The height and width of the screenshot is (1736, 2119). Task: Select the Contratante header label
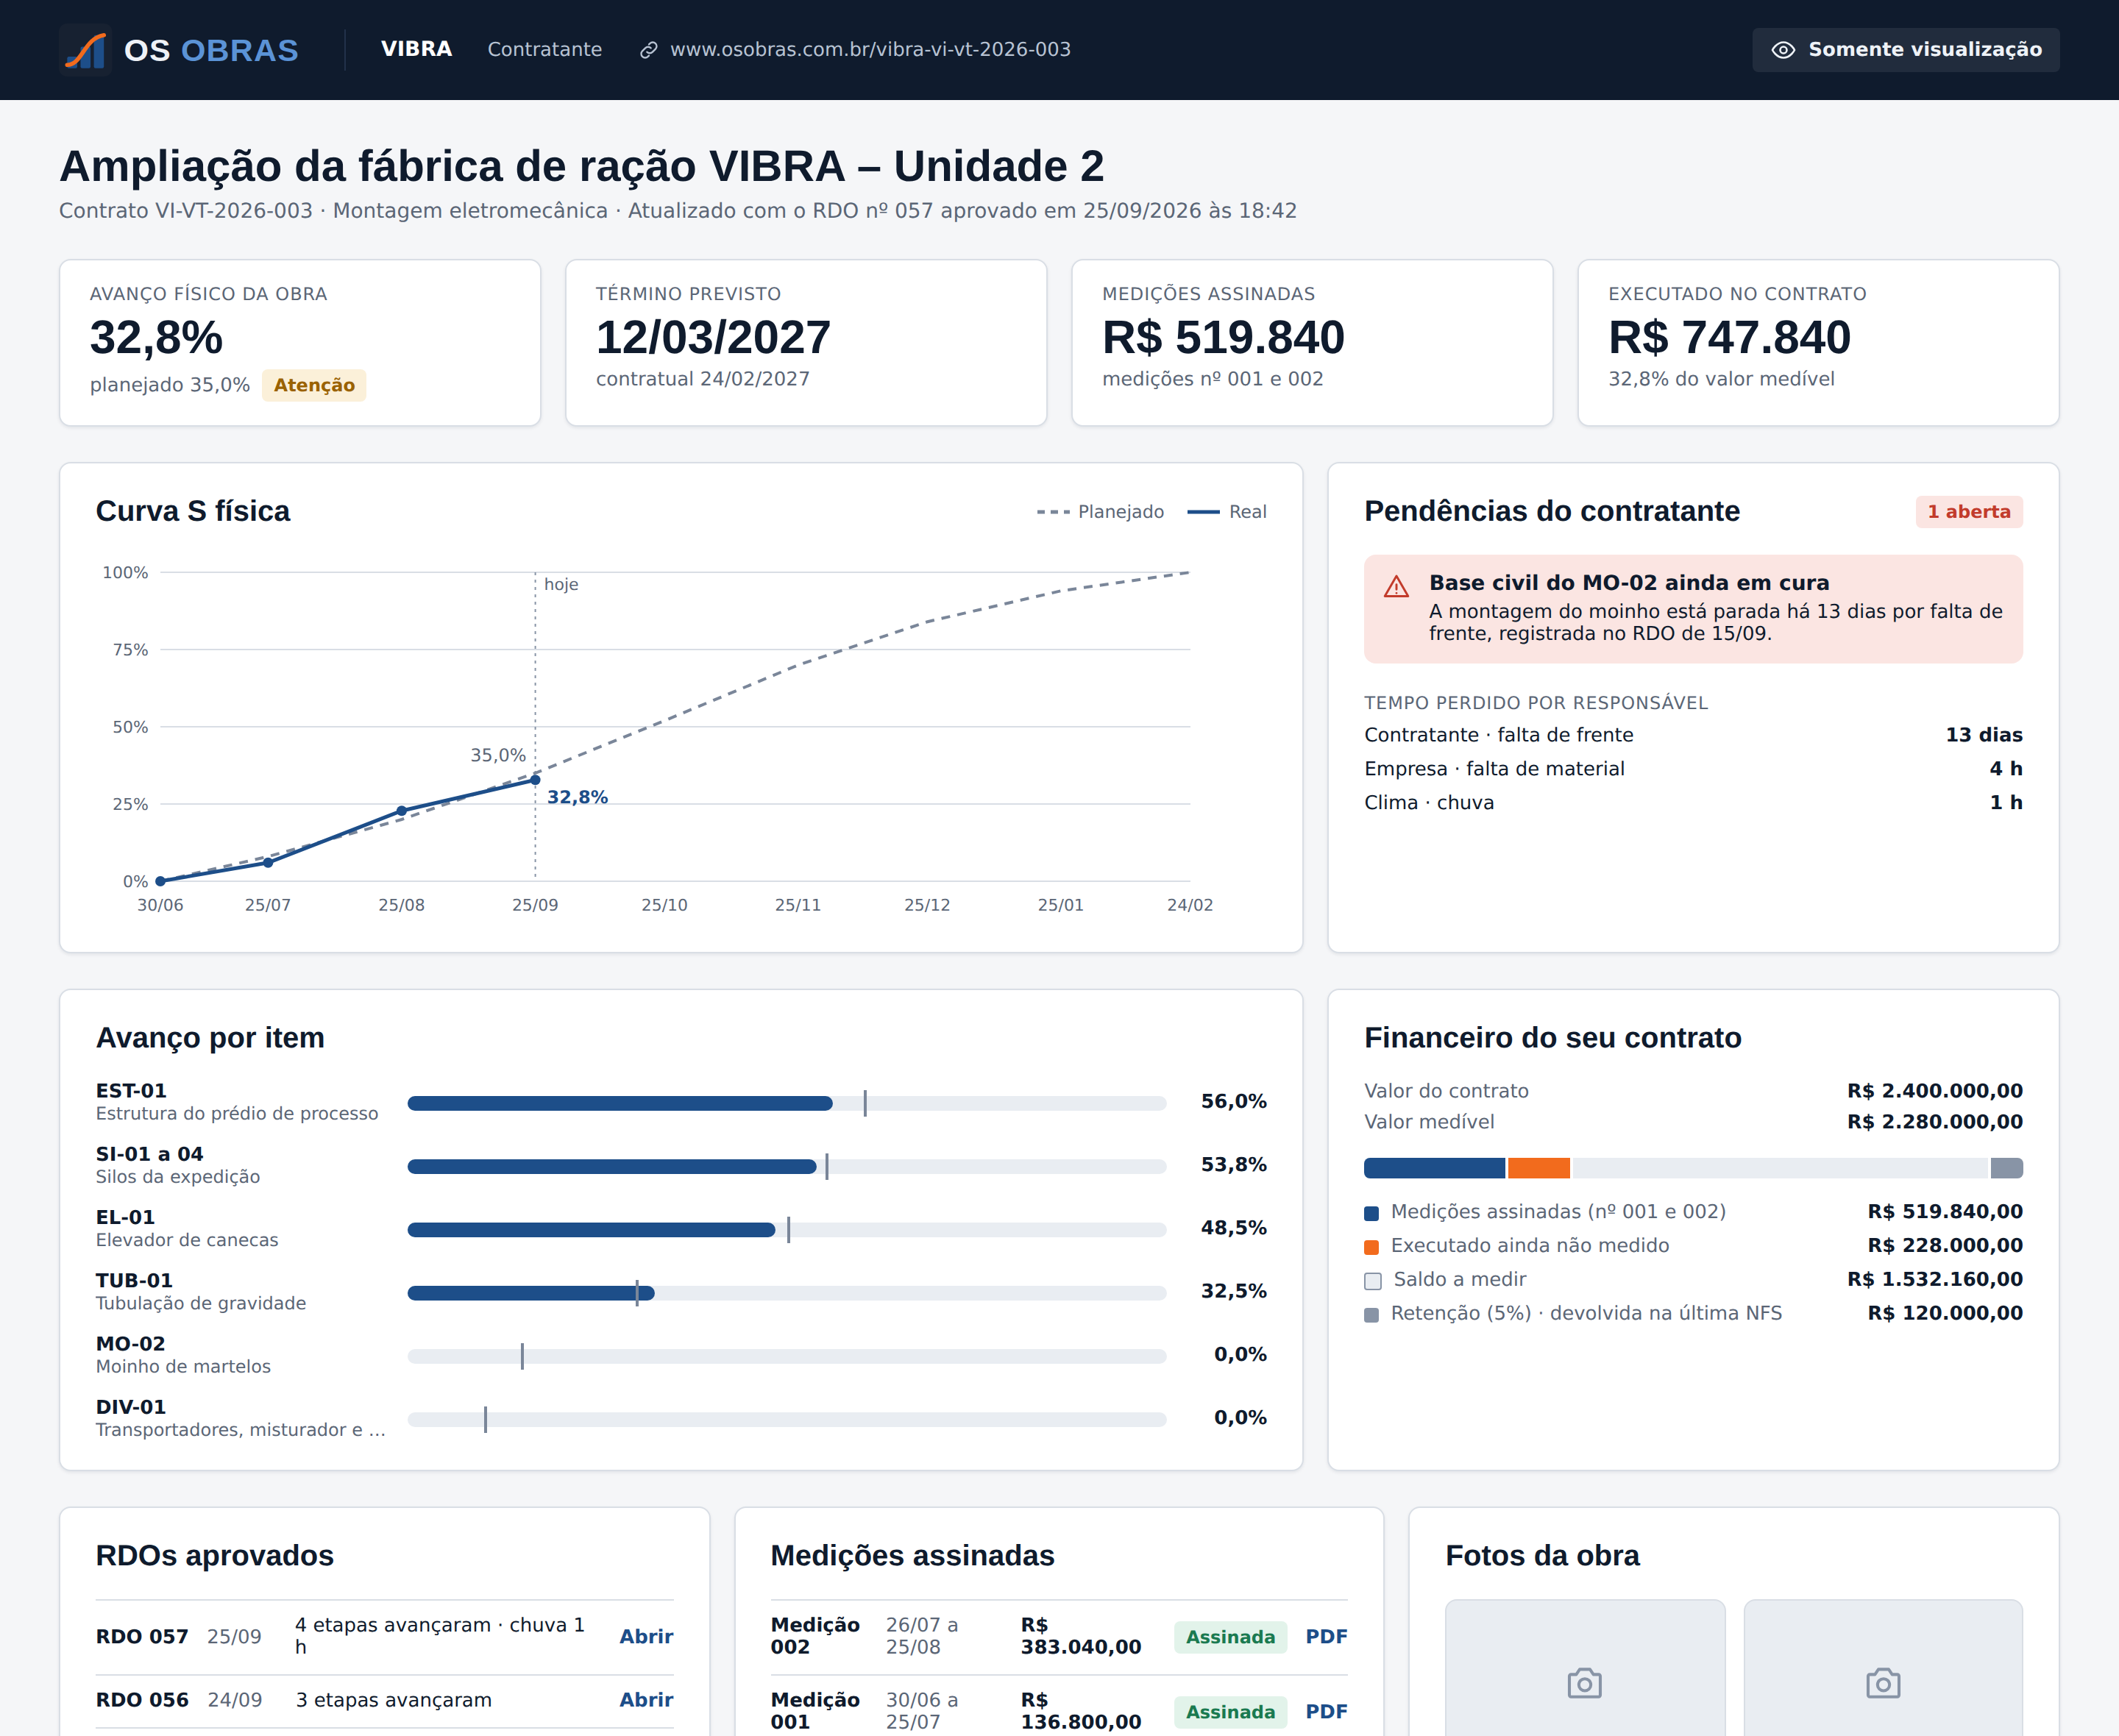545,49
